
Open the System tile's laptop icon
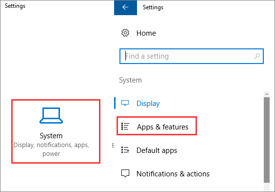click(x=51, y=116)
